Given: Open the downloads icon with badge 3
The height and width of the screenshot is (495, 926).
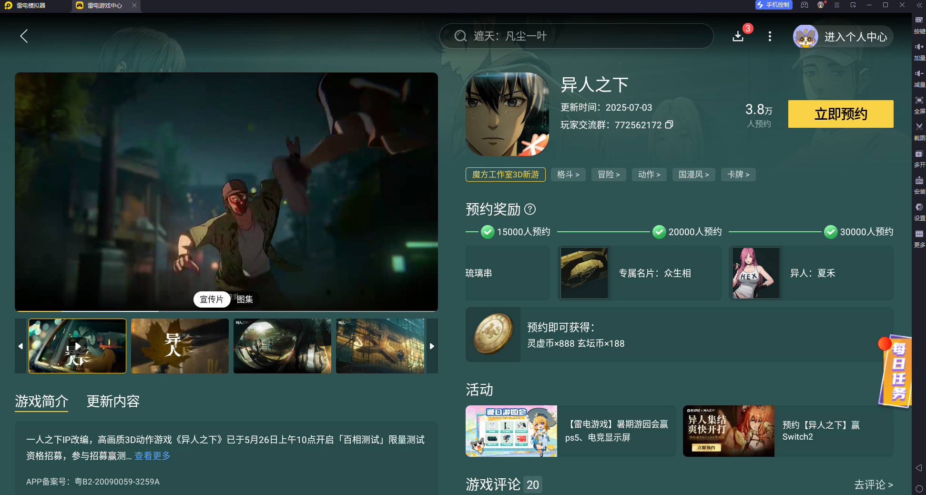Looking at the screenshot, I should click(x=738, y=36).
